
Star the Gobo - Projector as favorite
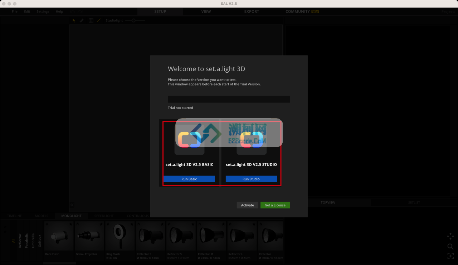pyautogui.click(x=101, y=224)
